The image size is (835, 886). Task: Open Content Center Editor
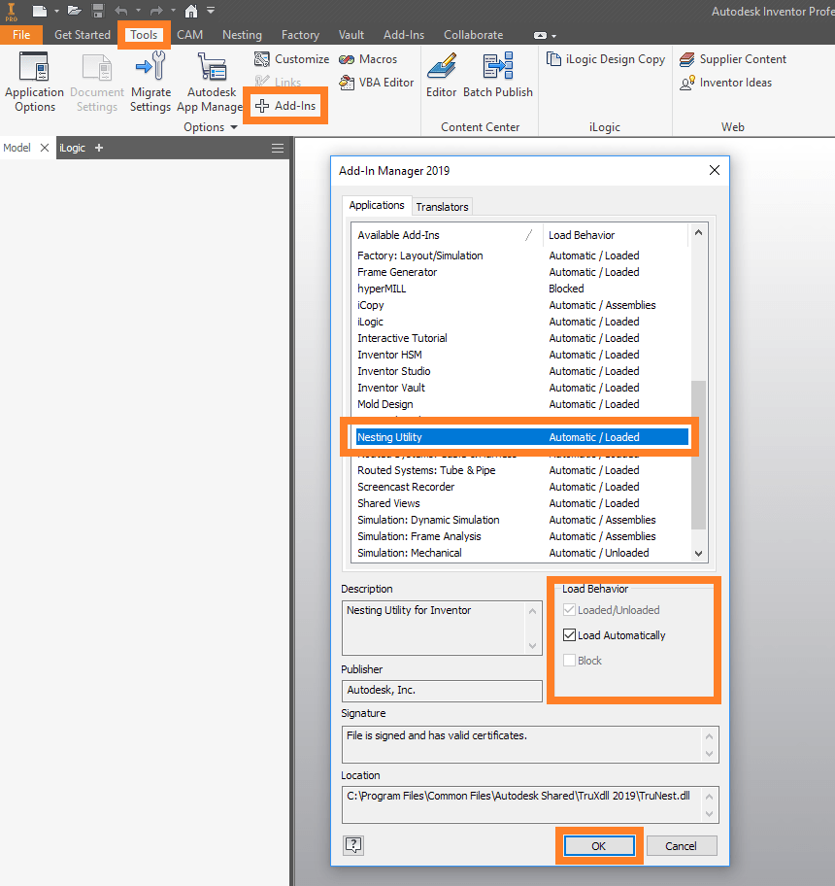(x=441, y=75)
